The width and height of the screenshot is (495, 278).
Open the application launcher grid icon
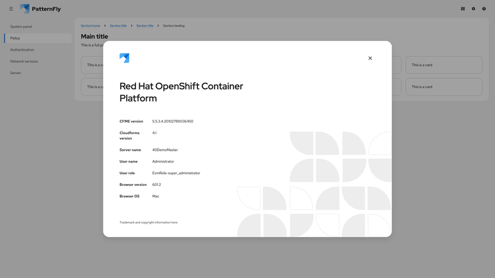tap(463, 9)
